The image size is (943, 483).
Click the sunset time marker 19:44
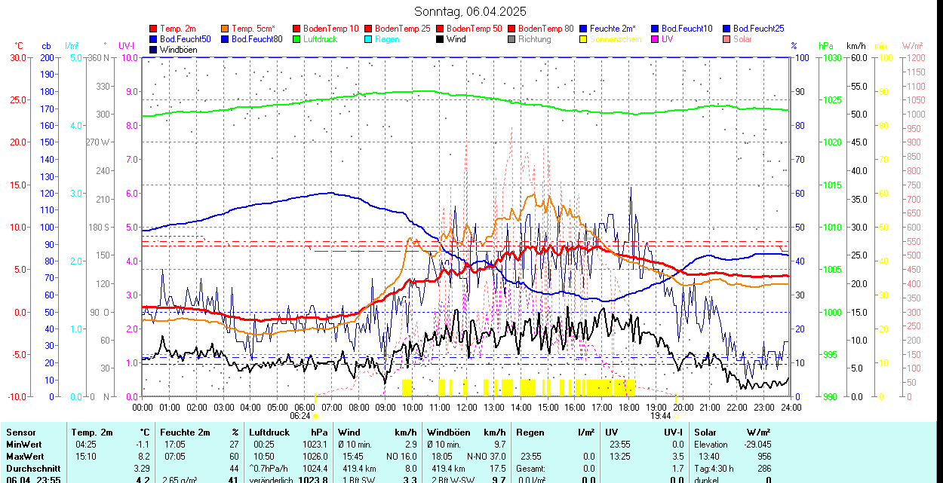(x=660, y=415)
